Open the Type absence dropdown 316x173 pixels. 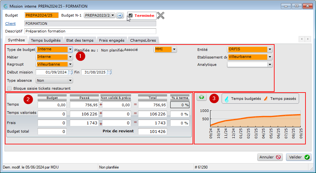click(70, 80)
